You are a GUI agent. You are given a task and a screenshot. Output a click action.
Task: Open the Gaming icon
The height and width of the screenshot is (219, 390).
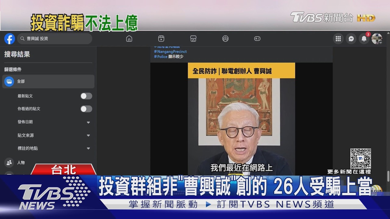click(x=257, y=39)
